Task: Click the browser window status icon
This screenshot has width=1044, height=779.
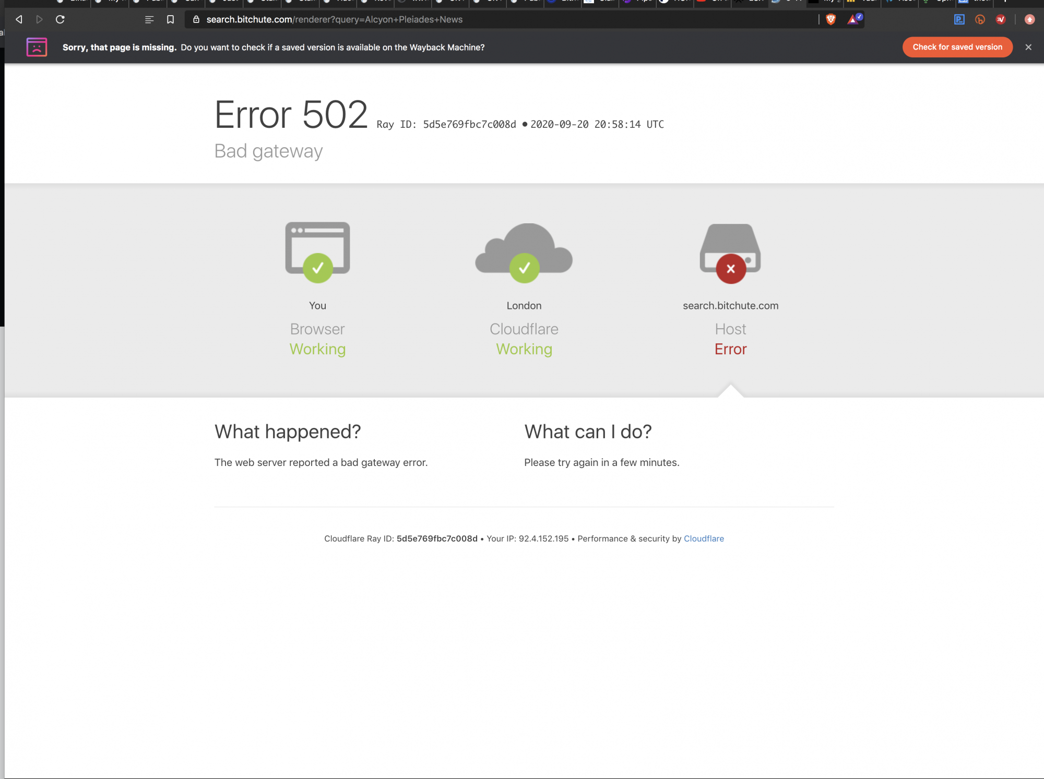Action: tap(317, 253)
